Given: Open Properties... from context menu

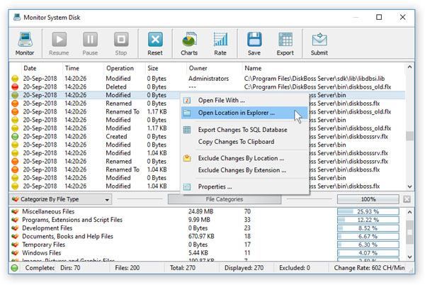Looking at the screenshot, I should 244,186.
